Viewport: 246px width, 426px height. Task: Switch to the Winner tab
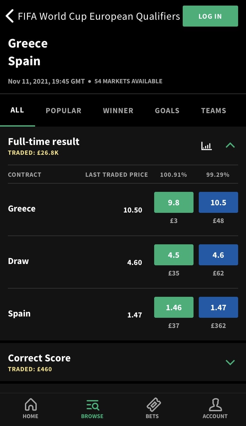point(118,111)
